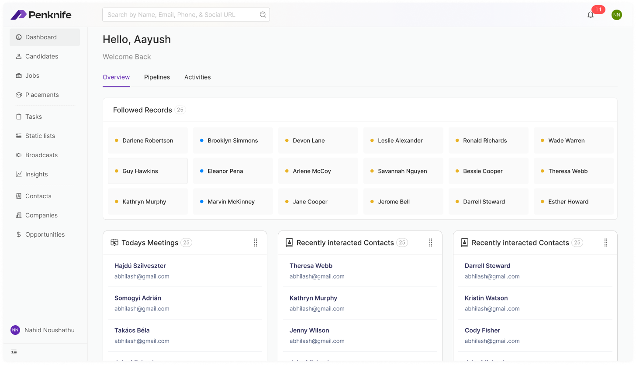
Task: Open the NN avatar in top bar
Action: (617, 15)
